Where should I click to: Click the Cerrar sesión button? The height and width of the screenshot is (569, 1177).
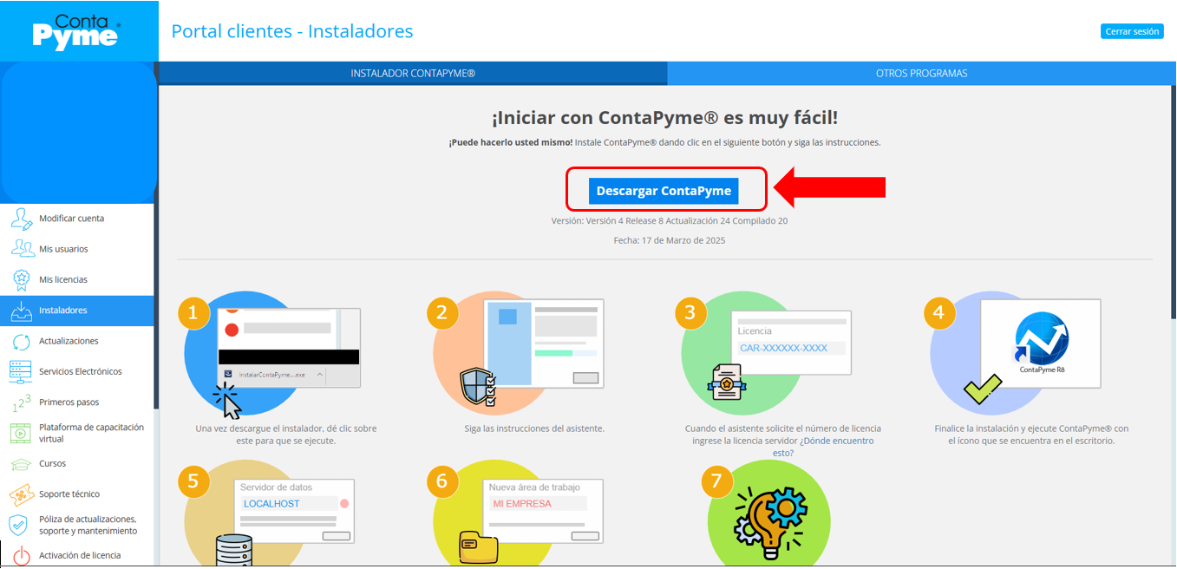tap(1132, 31)
